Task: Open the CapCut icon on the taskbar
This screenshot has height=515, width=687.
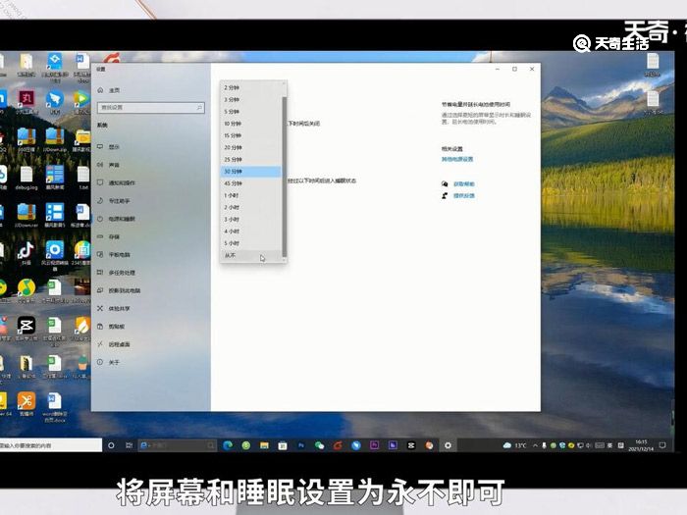Action: tap(411, 445)
